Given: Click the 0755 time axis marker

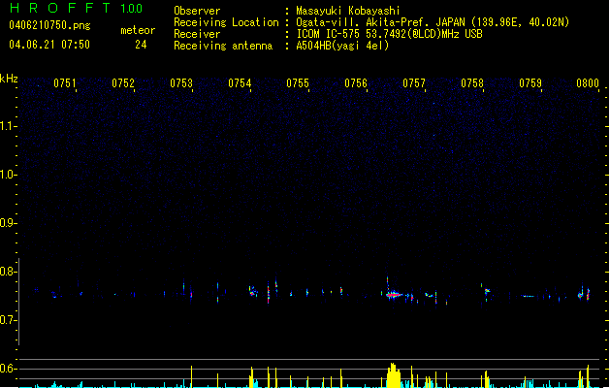Looking at the screenshot, I should (x=298, y=83).
